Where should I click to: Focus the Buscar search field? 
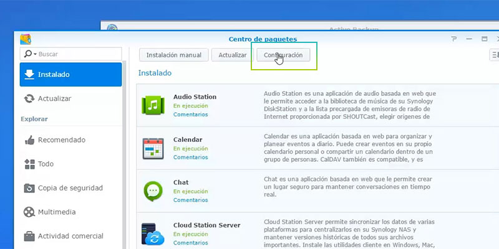[70, 54]
